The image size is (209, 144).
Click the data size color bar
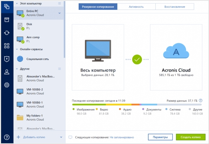pos(137,105)
